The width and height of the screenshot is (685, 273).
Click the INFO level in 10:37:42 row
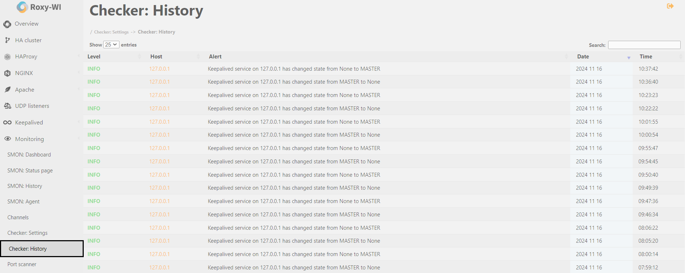pyautogui.click(x=94, y=69)
